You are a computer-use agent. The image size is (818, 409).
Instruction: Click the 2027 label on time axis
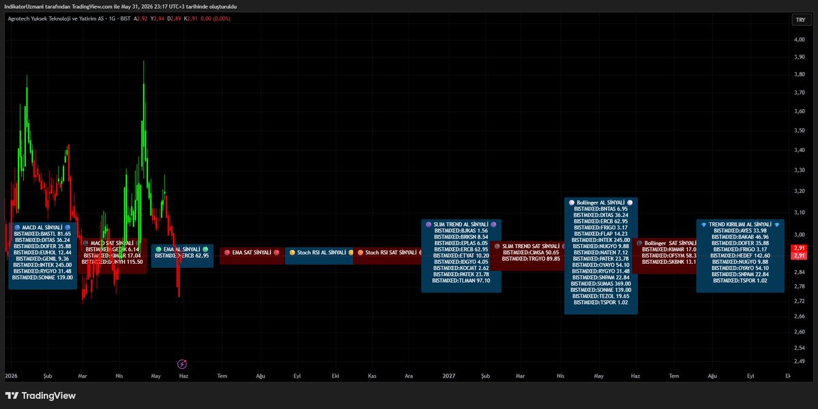[x=450, y=376]
